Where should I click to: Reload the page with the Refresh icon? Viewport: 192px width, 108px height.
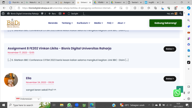[11, 8]
